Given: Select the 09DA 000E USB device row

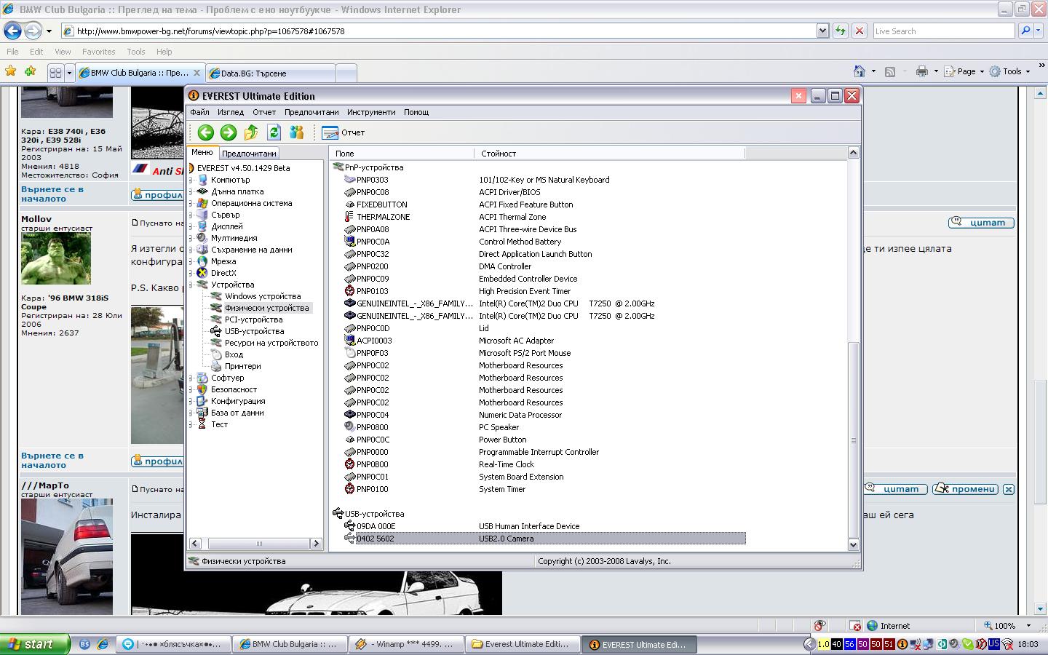Looking at the screenshot, I should coord(544,526).
